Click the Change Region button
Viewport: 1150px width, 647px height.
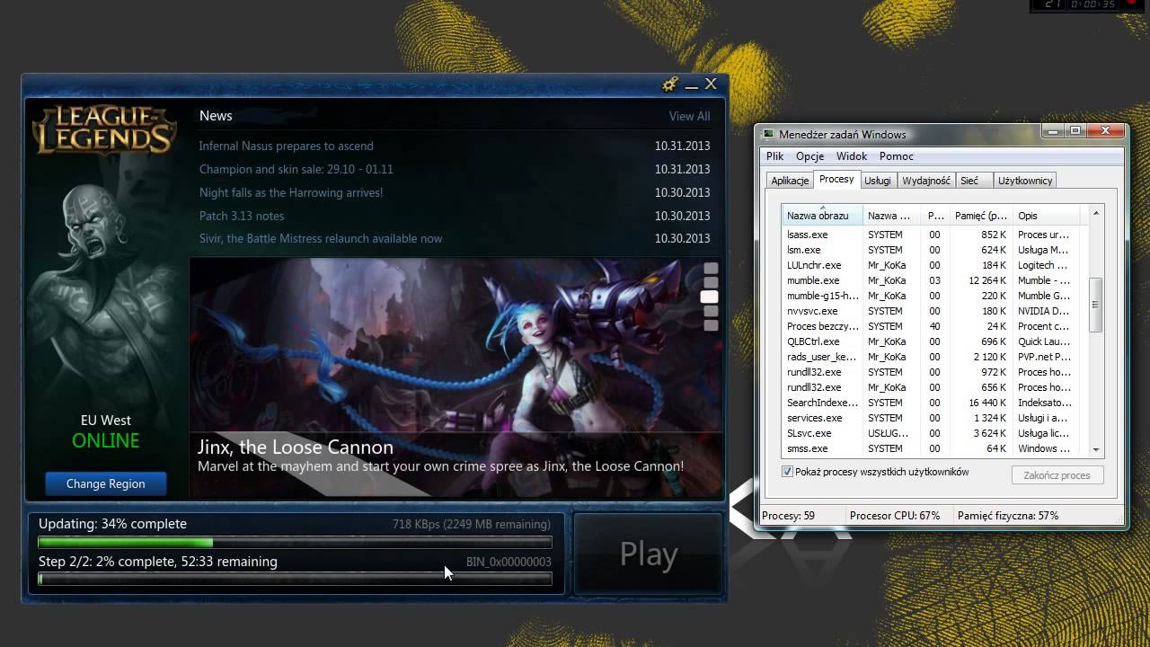tap(106, 483)
